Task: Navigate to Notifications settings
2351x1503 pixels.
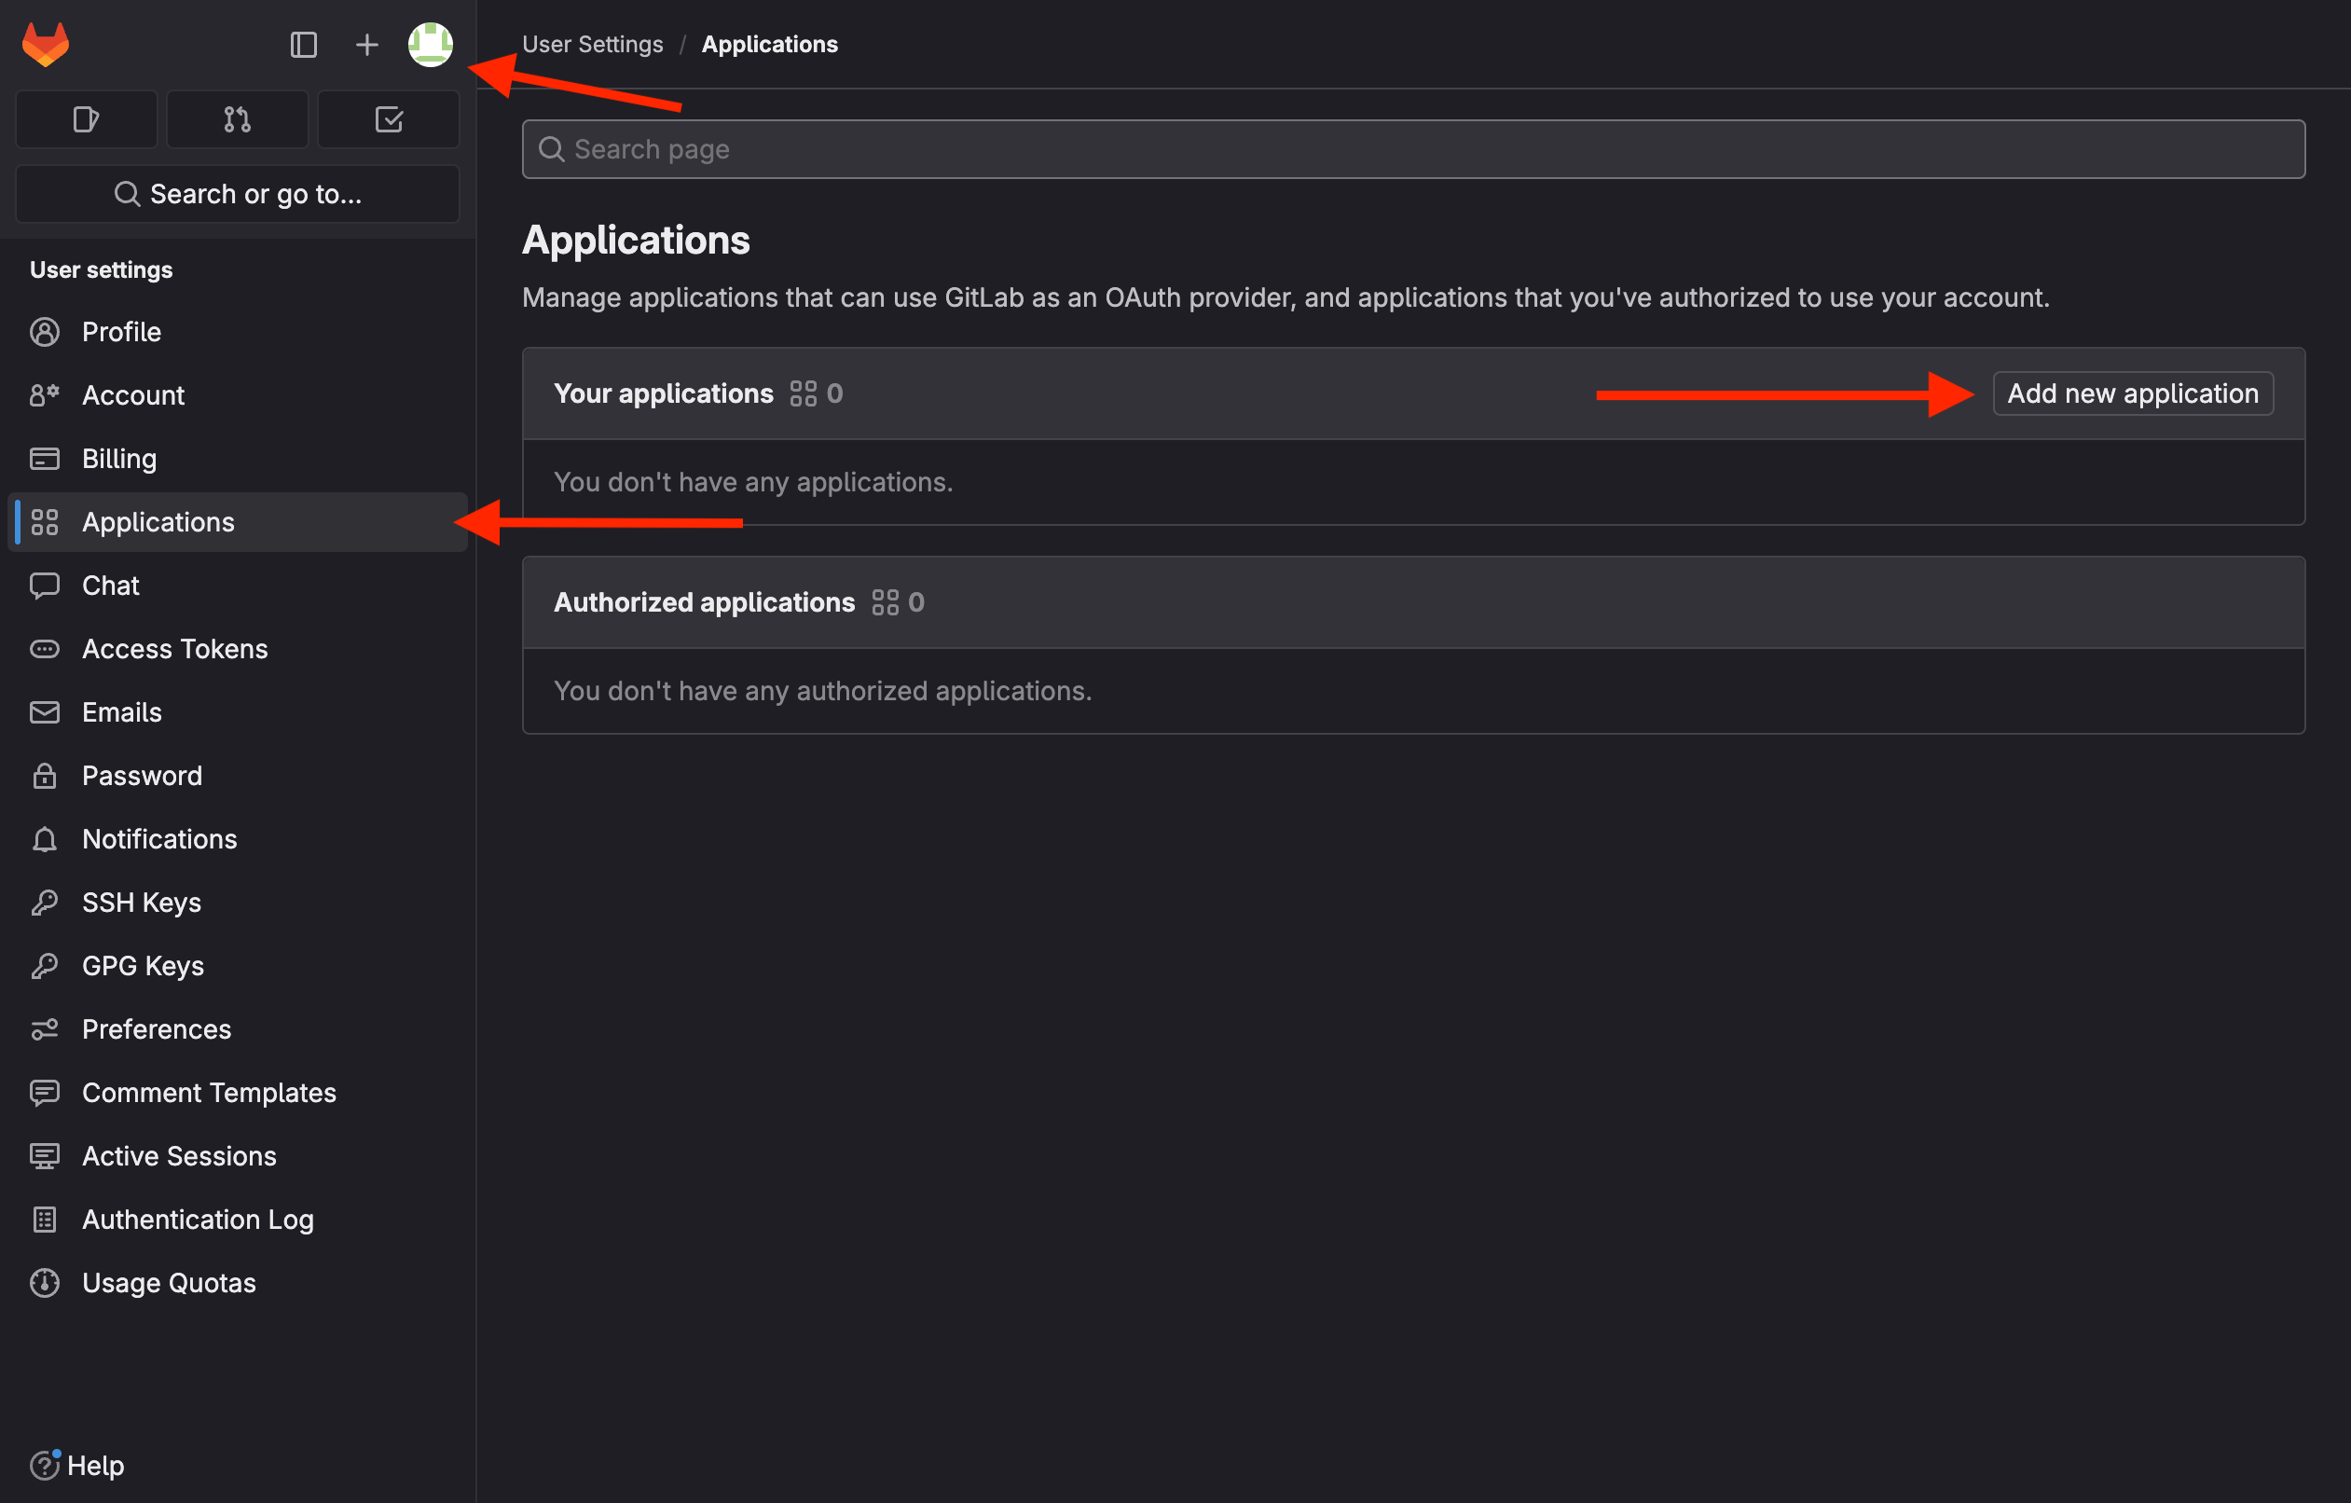Action: coord(159,838)
